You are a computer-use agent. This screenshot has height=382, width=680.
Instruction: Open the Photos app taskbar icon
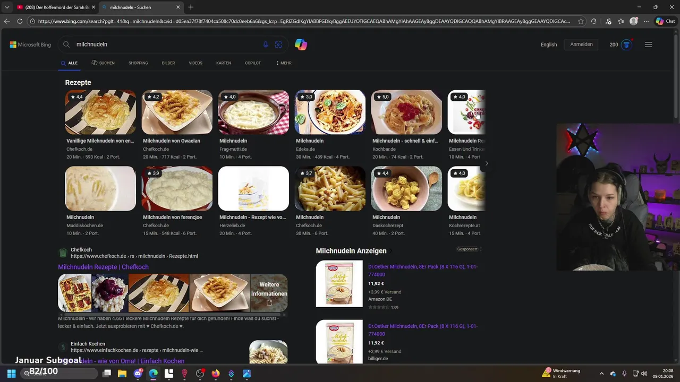(246, 374)
